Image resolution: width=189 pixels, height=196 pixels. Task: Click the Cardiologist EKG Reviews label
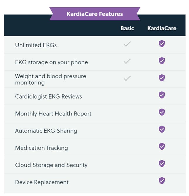tap(48, 97)
